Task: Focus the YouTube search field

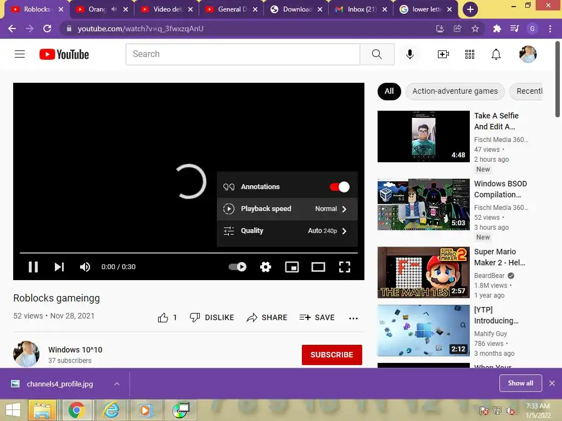Action: 243,54
